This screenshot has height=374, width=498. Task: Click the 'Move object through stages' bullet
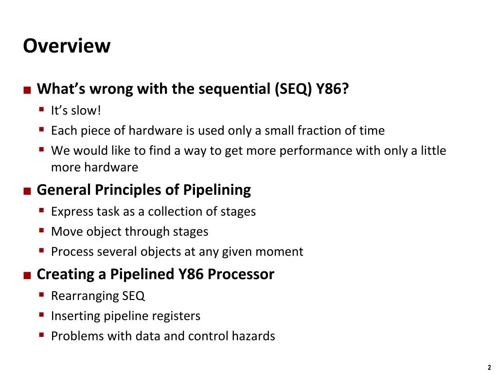129,231
